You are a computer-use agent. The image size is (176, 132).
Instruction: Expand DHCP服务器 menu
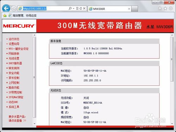[15, 63]
